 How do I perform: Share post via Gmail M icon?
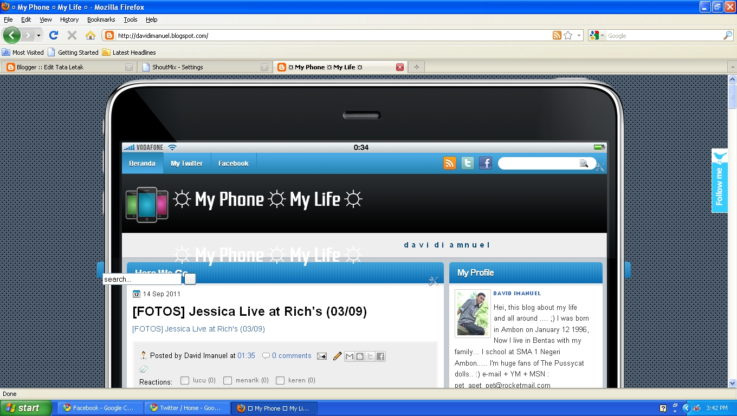350,356
